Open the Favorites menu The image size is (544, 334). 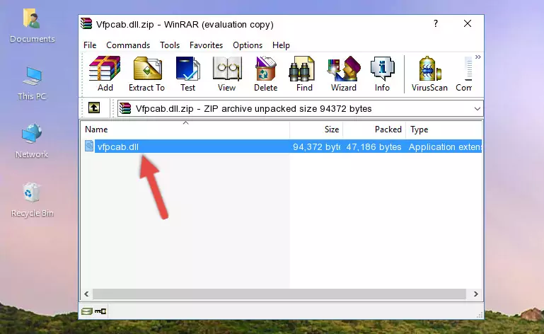(x=206, y=45)
